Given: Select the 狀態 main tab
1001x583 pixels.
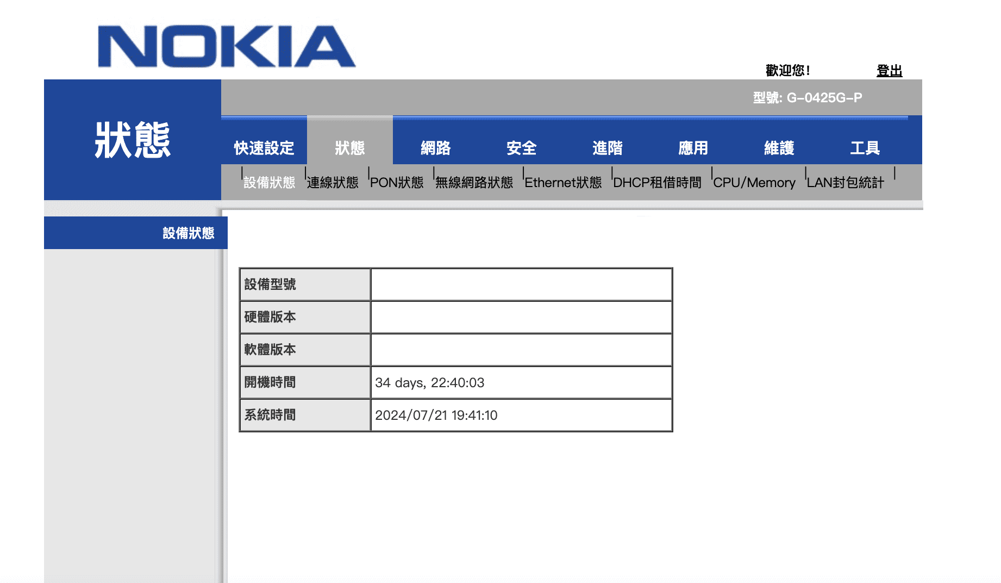Looking at the screenshot, I should [x=350, y=147].
